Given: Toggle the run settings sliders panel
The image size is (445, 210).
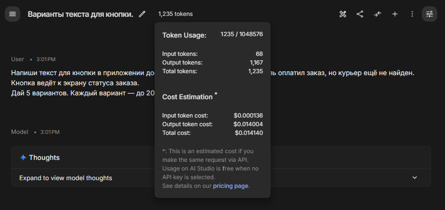Looking at the screenshot, I should [x=430, y=14].
